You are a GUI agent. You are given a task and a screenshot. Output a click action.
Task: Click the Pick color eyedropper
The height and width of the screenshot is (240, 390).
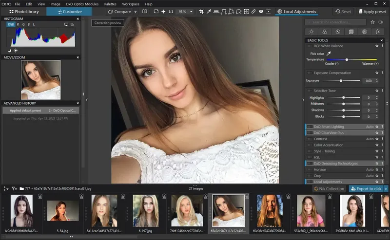click(x=329, y=54)
